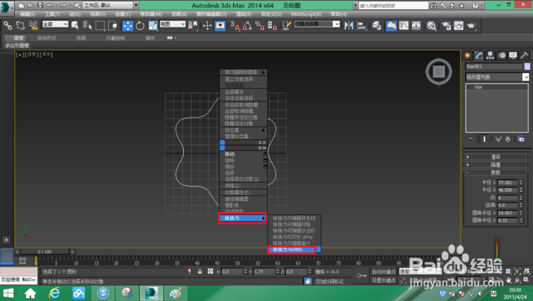Click the 0 / 100 time slider

point(45,252)
